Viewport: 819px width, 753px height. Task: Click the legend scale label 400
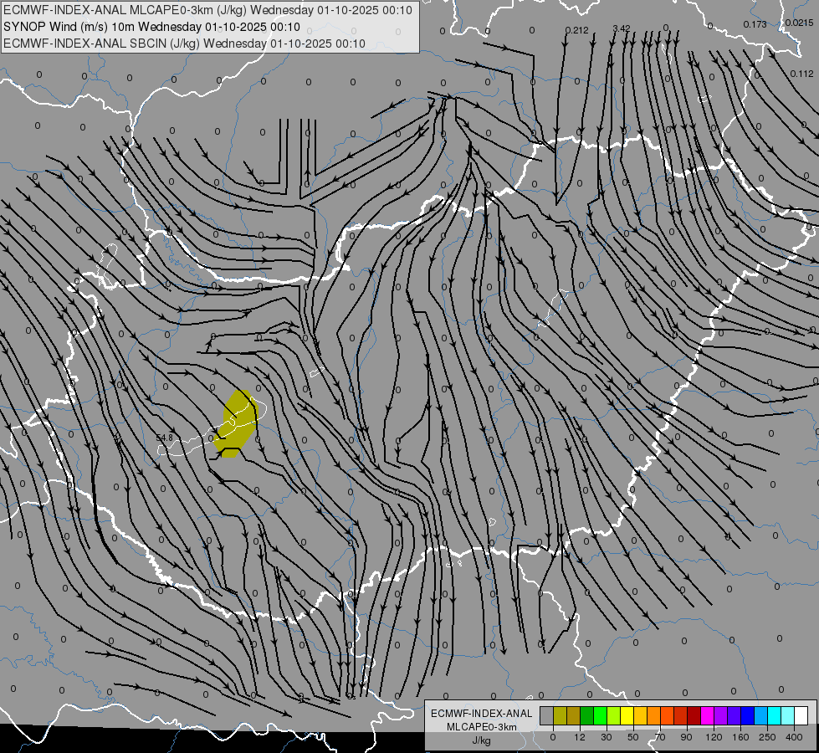point(794,737)
